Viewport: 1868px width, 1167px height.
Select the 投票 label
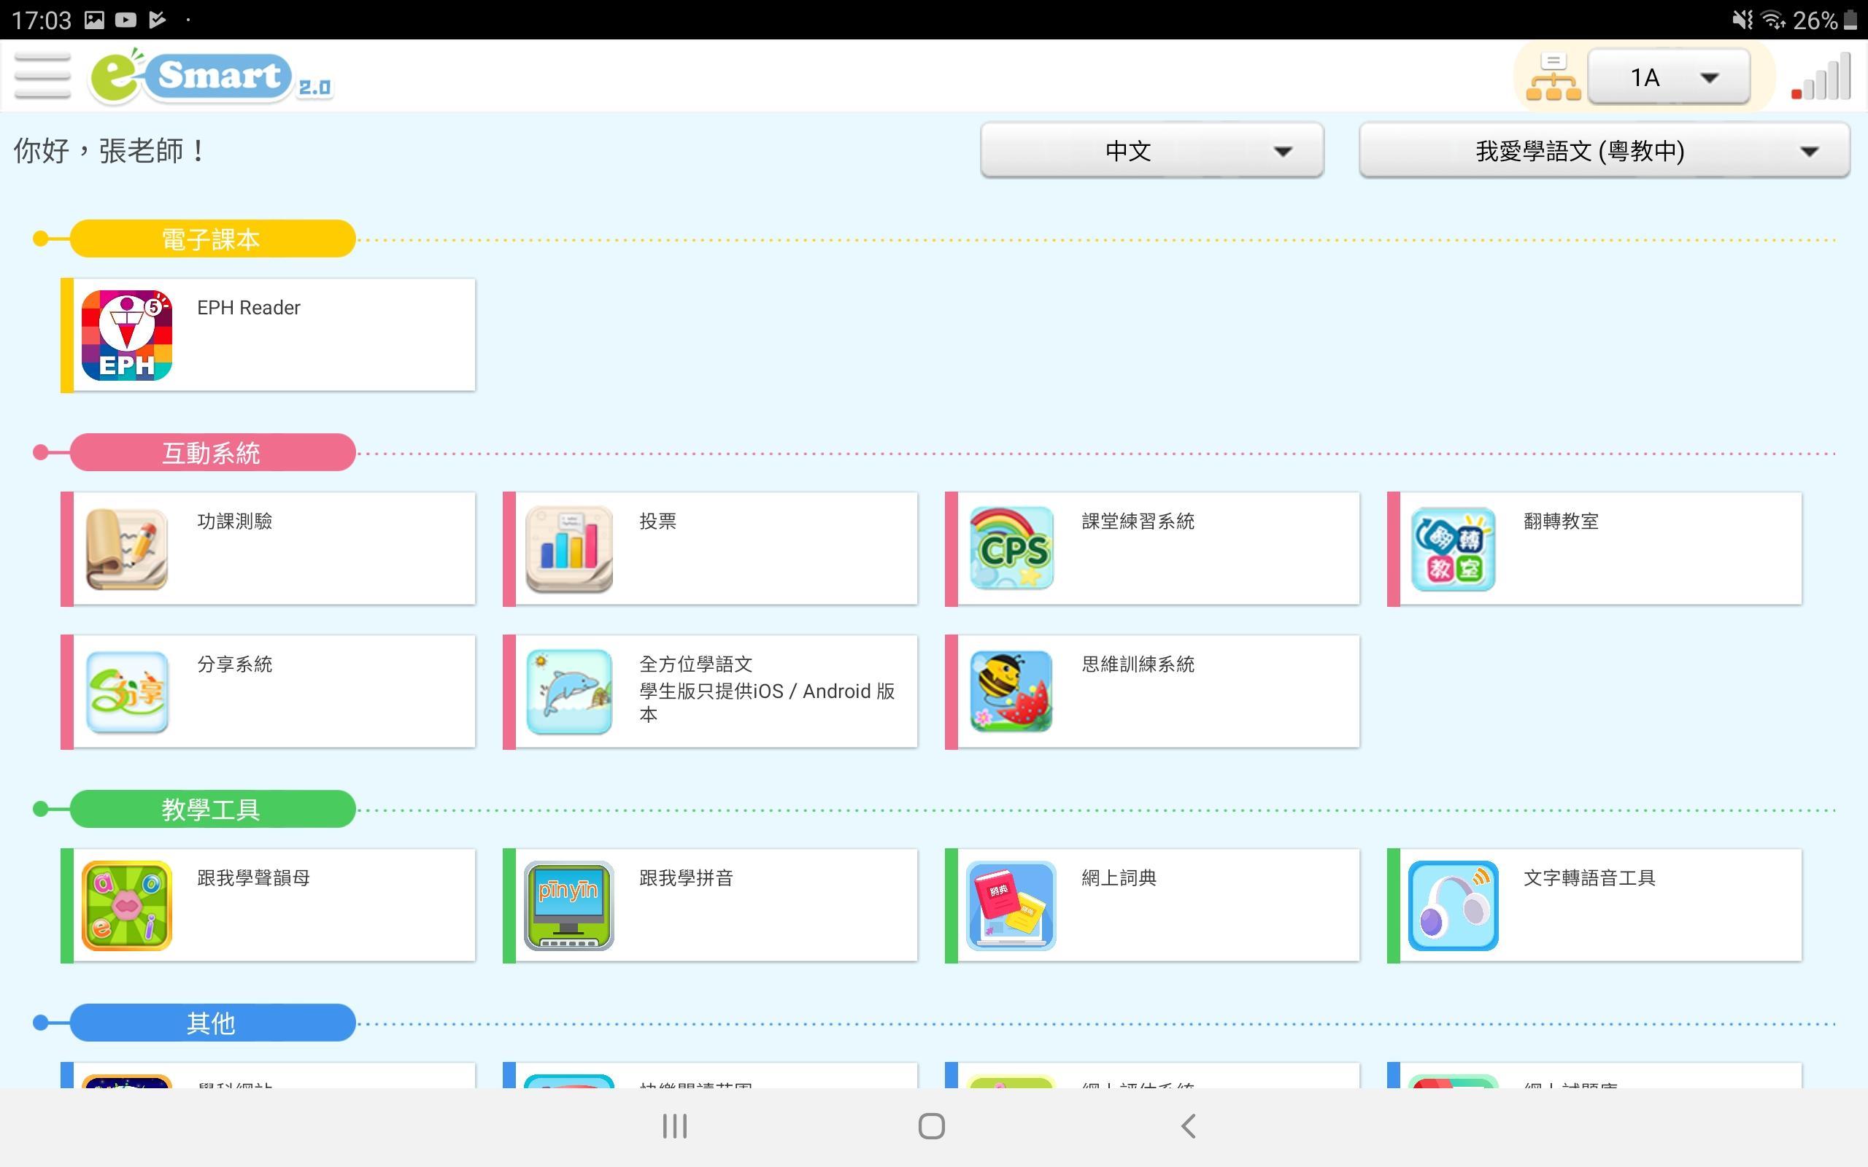tap(657, 522)
